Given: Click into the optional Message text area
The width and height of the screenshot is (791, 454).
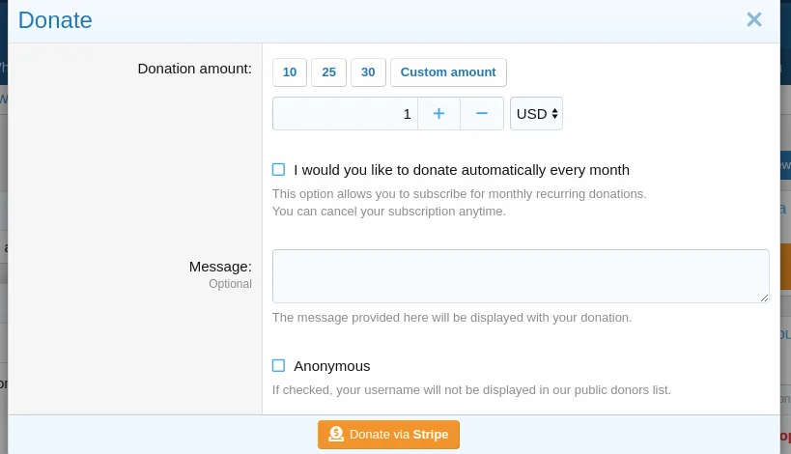Looking at the screenshot, I should 520,276.
